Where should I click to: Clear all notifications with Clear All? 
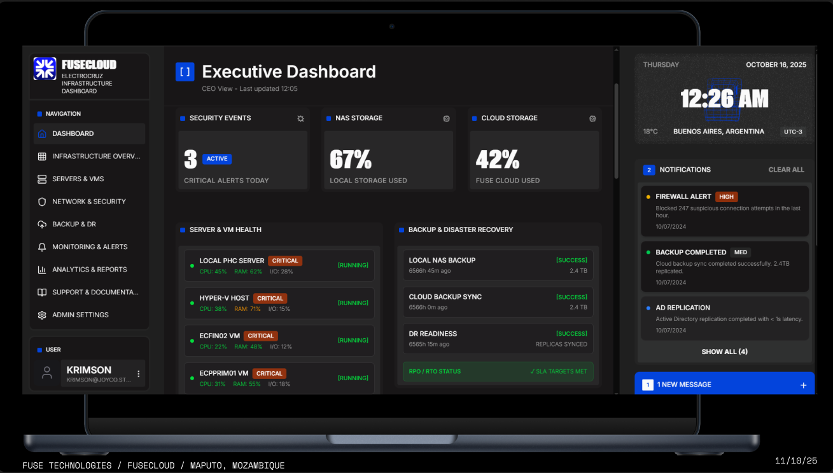(787, 170)
